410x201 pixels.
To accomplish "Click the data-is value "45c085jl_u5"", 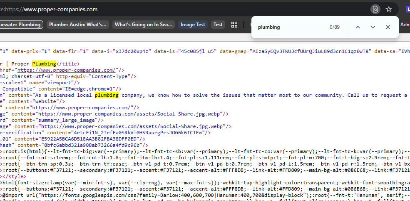I will [x=197, y=51].
